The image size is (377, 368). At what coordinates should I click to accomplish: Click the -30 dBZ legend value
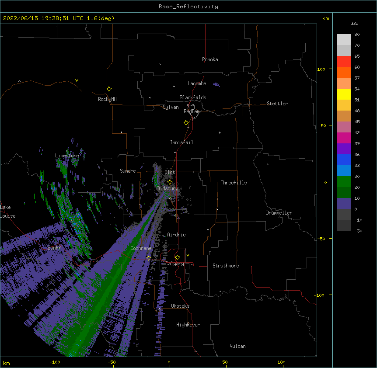[358, 231]
